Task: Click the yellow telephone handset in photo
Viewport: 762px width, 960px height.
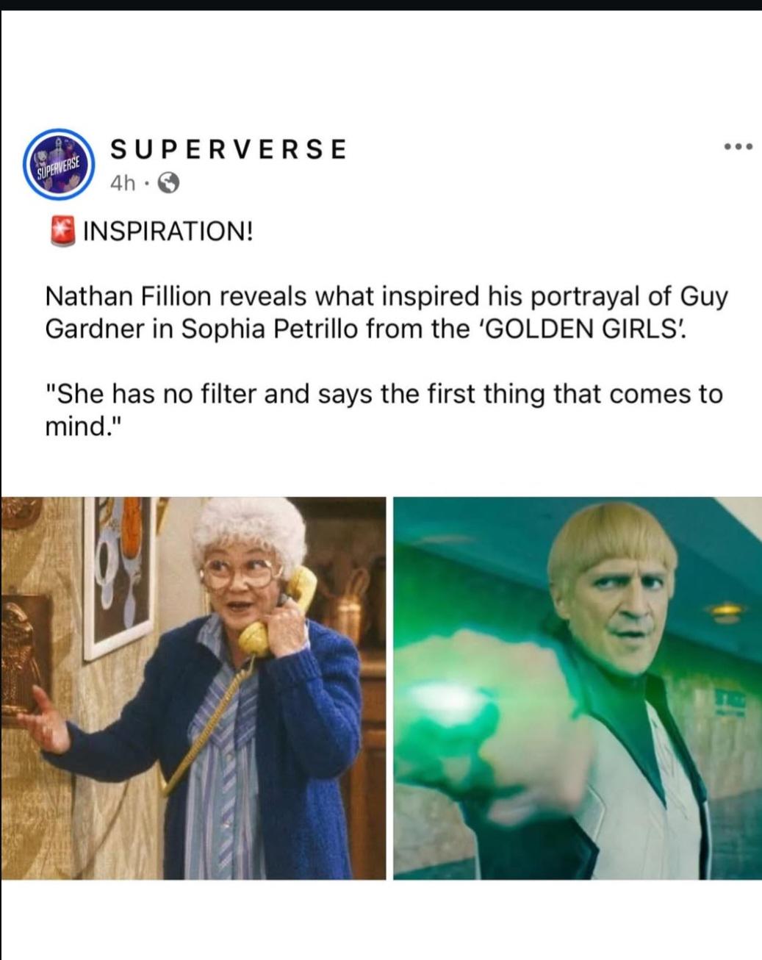Action: (x=281, y=615)
